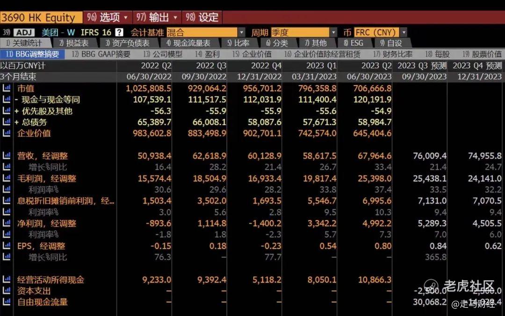Click the 自由现金流量 row label

pos(43,302)
